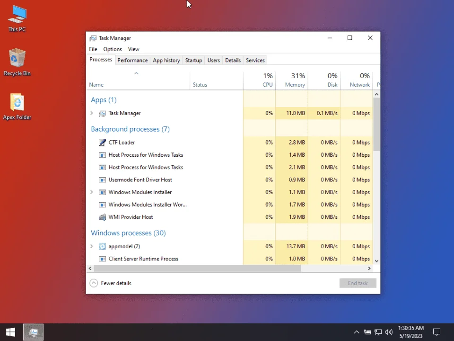This screenshot has height=341, width=454.
Task: Click the Task Manager title bar icon
Action: [x=93, y=38]
